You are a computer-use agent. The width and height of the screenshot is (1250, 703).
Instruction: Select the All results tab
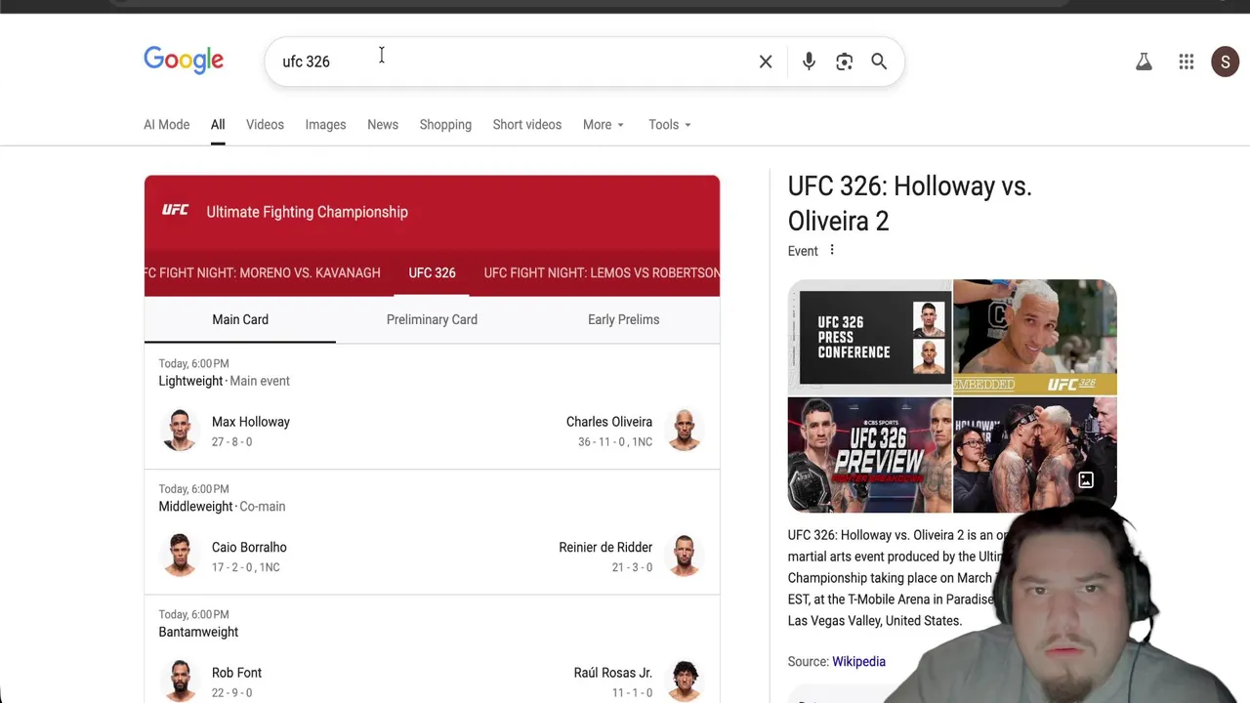pyautogui.click(x=218, y=125)
